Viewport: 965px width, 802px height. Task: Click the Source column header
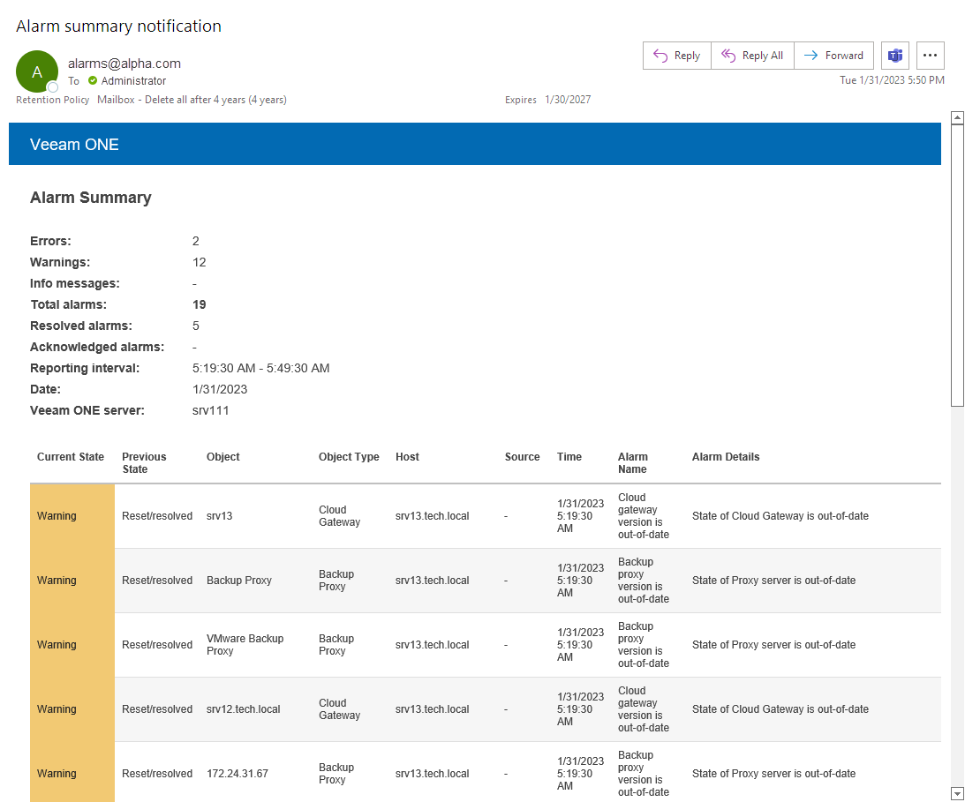(x=522, y=457)
